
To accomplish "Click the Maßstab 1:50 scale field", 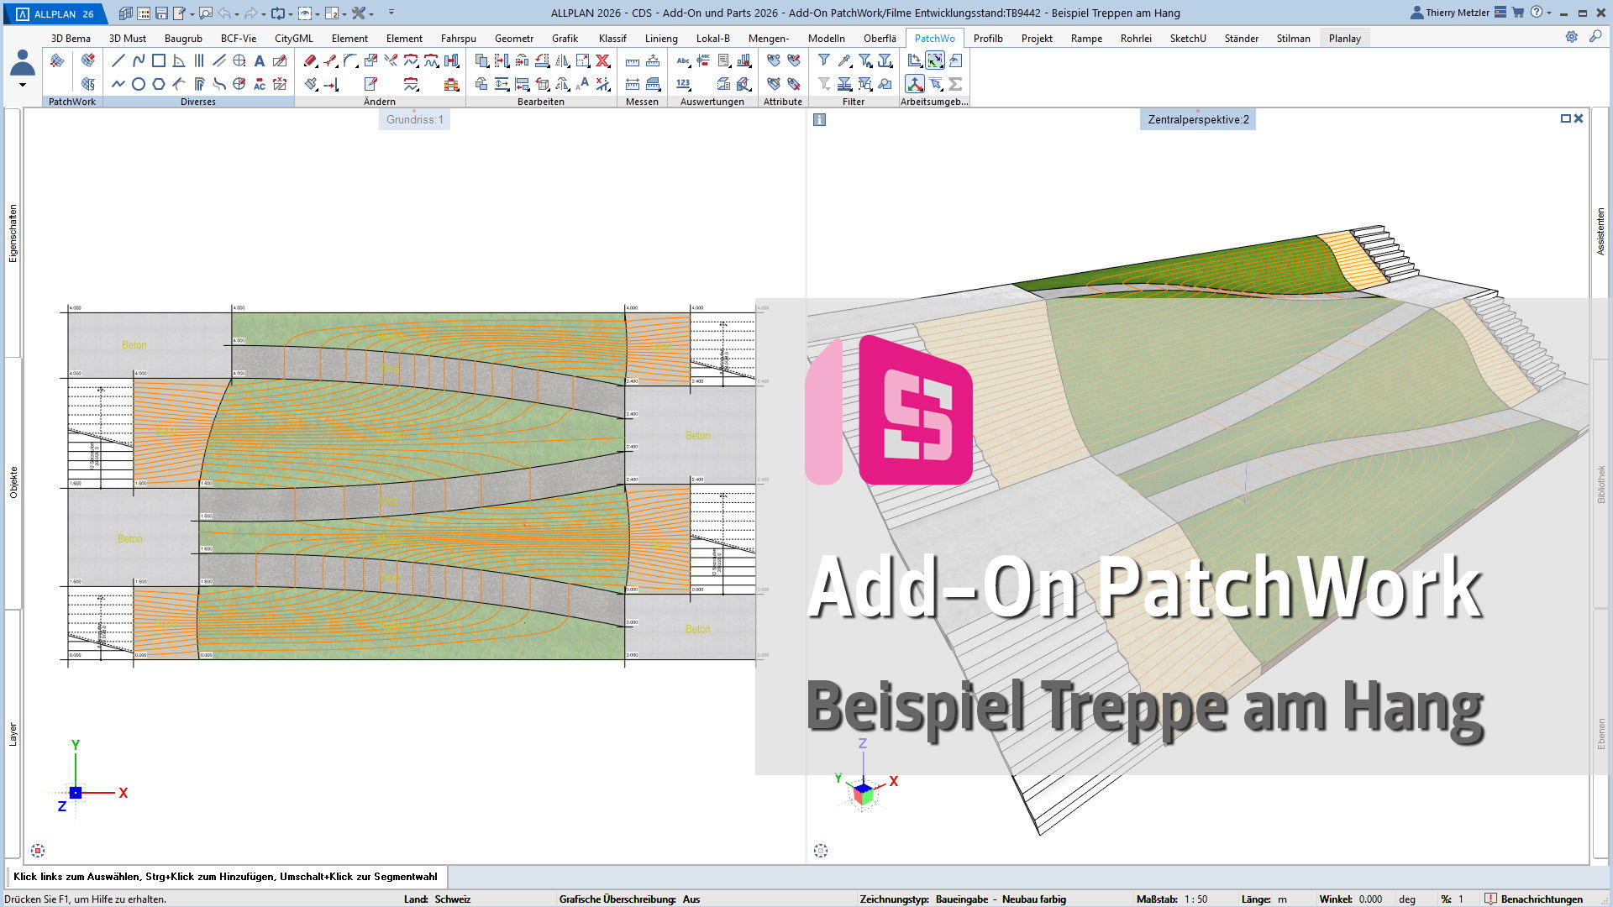I will pos(1195,899).
